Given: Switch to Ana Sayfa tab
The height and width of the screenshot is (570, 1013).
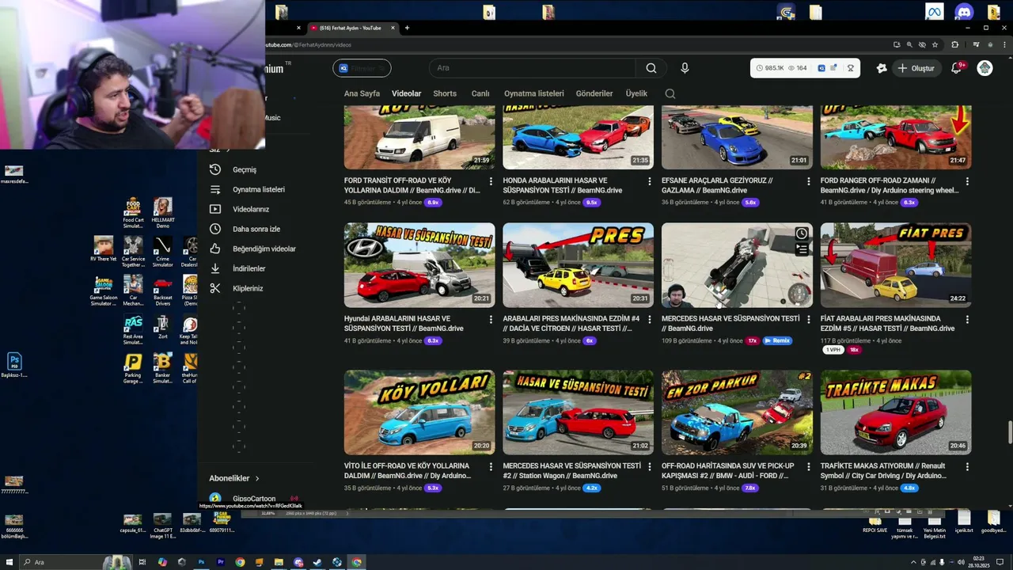Looking at the screenshot, I should pyautogui.click(x=362, y=93).
